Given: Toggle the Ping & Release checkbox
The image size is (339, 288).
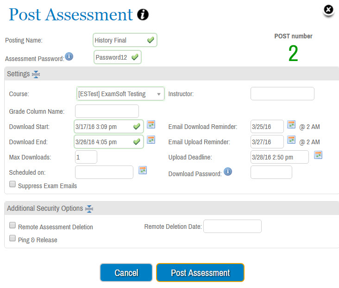Looking at the screenshot, I should point(13,238).
